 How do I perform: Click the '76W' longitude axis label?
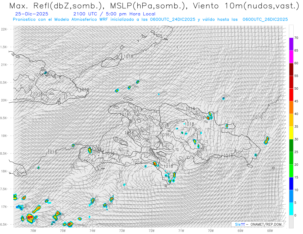pyautogui.click(x=33, y=230)
